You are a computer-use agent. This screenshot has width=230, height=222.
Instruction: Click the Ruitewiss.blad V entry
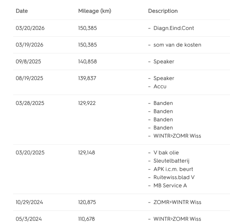(174, 177)
